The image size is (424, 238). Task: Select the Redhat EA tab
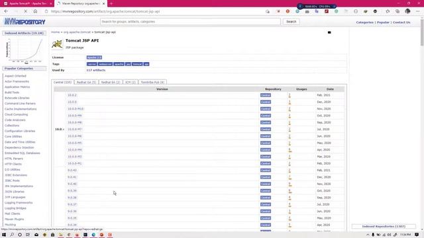[x=111, y=82]
